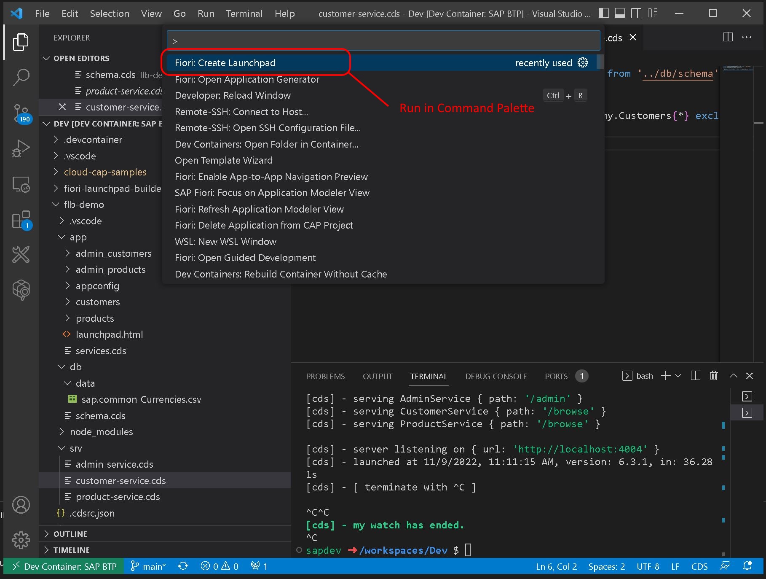Select the first terminal instance icon

(x=747, y=396)
